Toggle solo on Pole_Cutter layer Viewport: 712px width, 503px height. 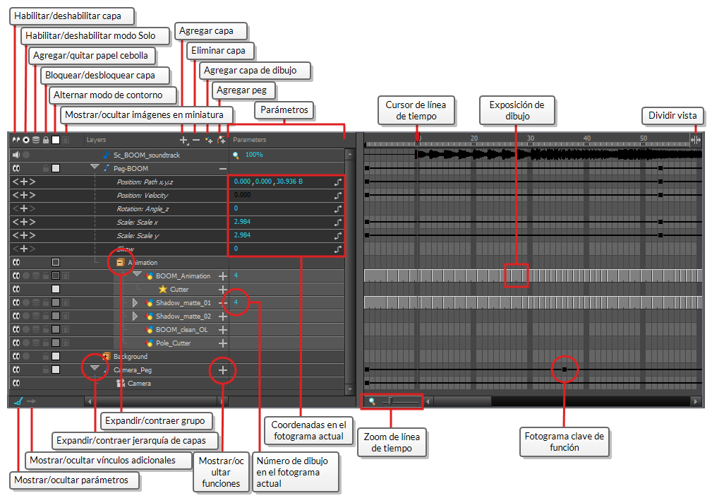coord(26,343)
